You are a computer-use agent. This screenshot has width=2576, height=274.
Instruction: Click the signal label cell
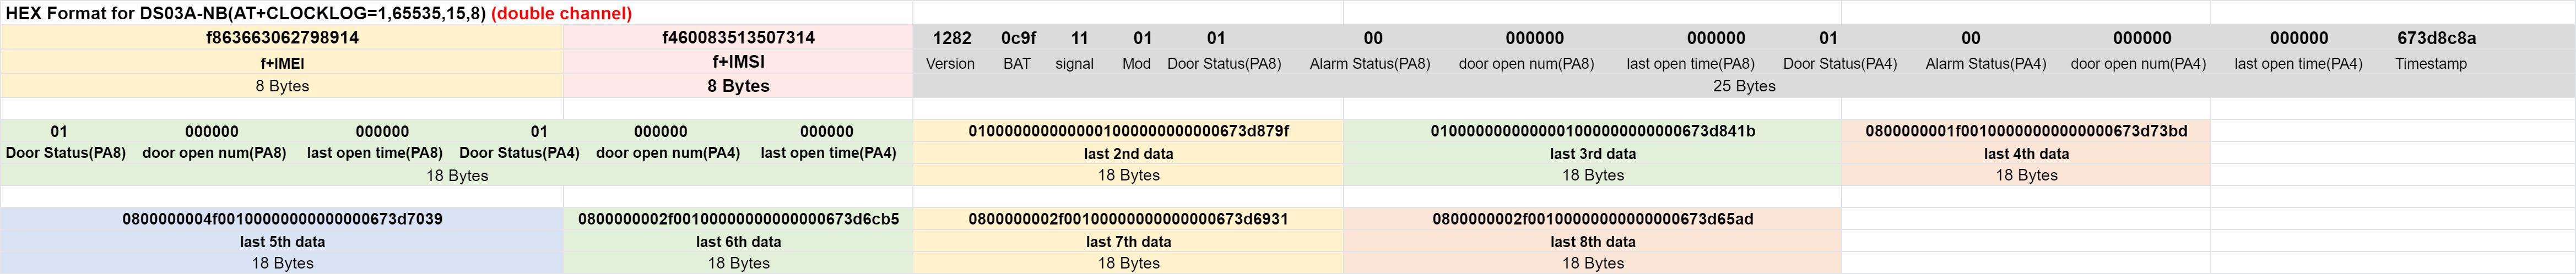point(1074,64)
